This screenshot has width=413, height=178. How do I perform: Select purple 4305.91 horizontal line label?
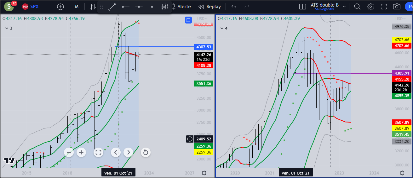point(402,73)
